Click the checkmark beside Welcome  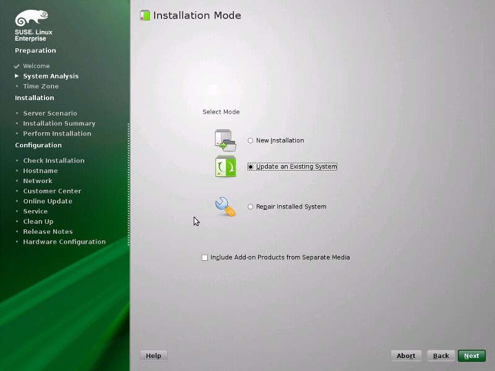[15, 66]
